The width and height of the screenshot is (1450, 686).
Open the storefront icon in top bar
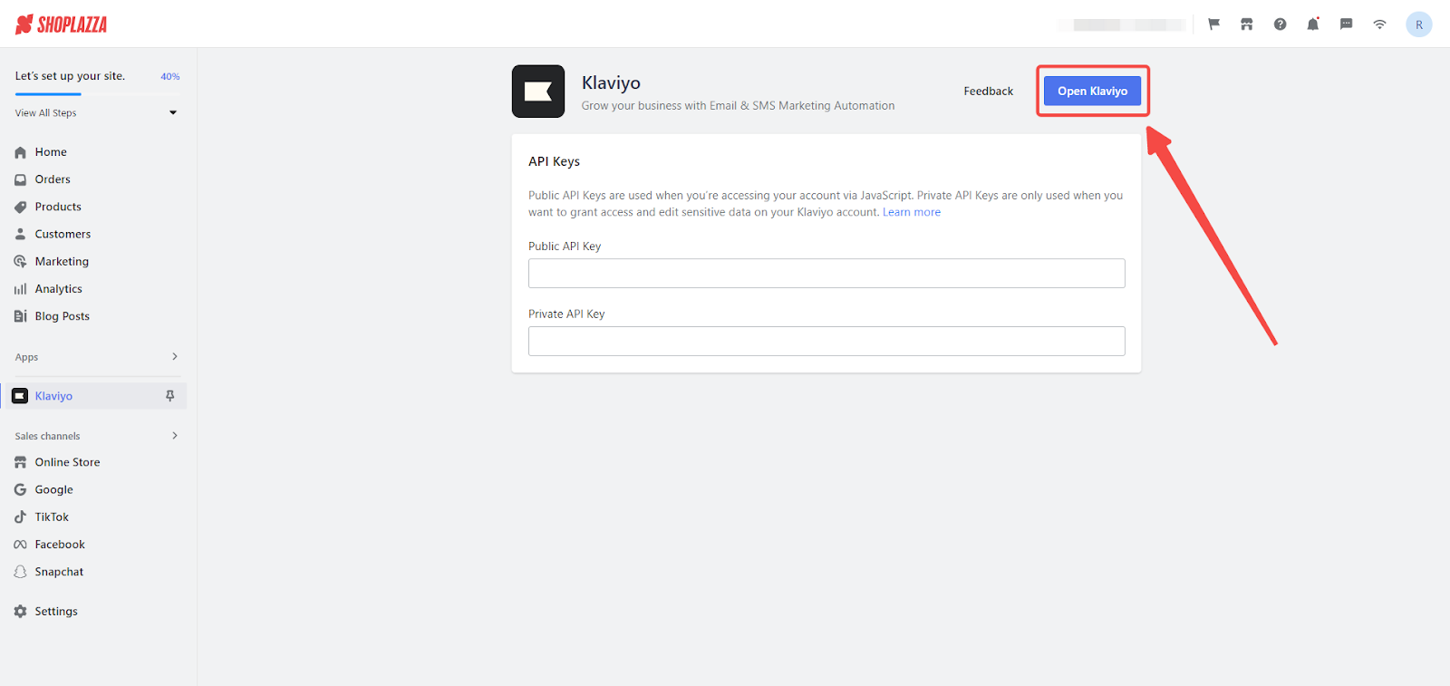[1247, 24]
